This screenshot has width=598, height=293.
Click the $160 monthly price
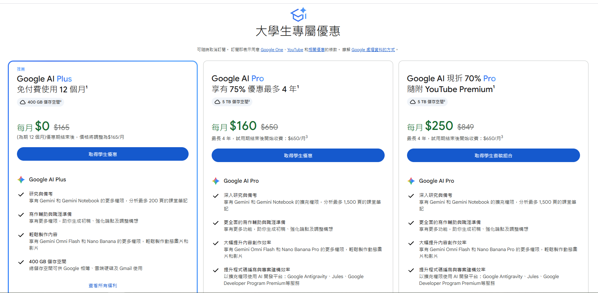point(243,126)
